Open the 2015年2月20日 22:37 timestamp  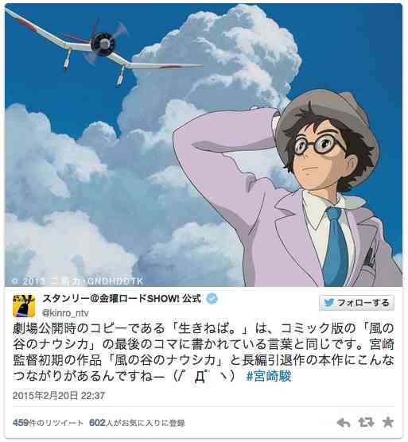point(59,396)
